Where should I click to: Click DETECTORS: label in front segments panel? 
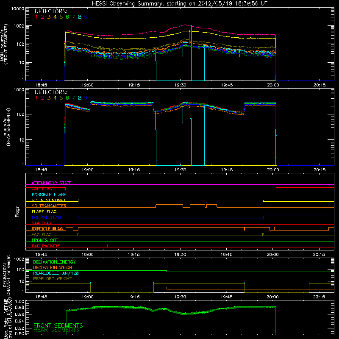(x=51, y=11)
